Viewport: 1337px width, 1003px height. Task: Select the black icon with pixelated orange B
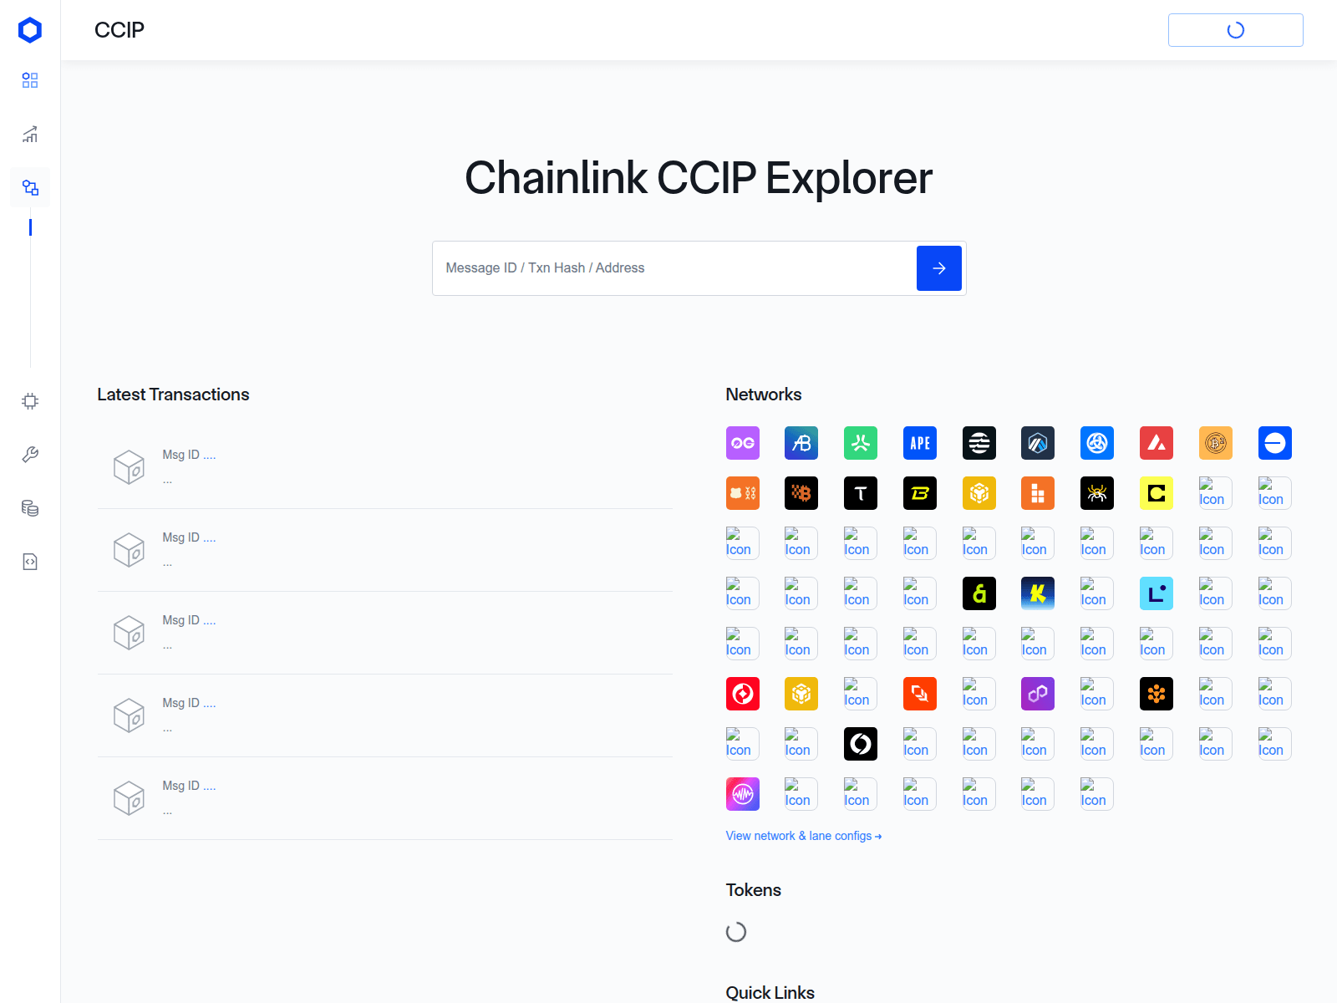tap(801, 493)
